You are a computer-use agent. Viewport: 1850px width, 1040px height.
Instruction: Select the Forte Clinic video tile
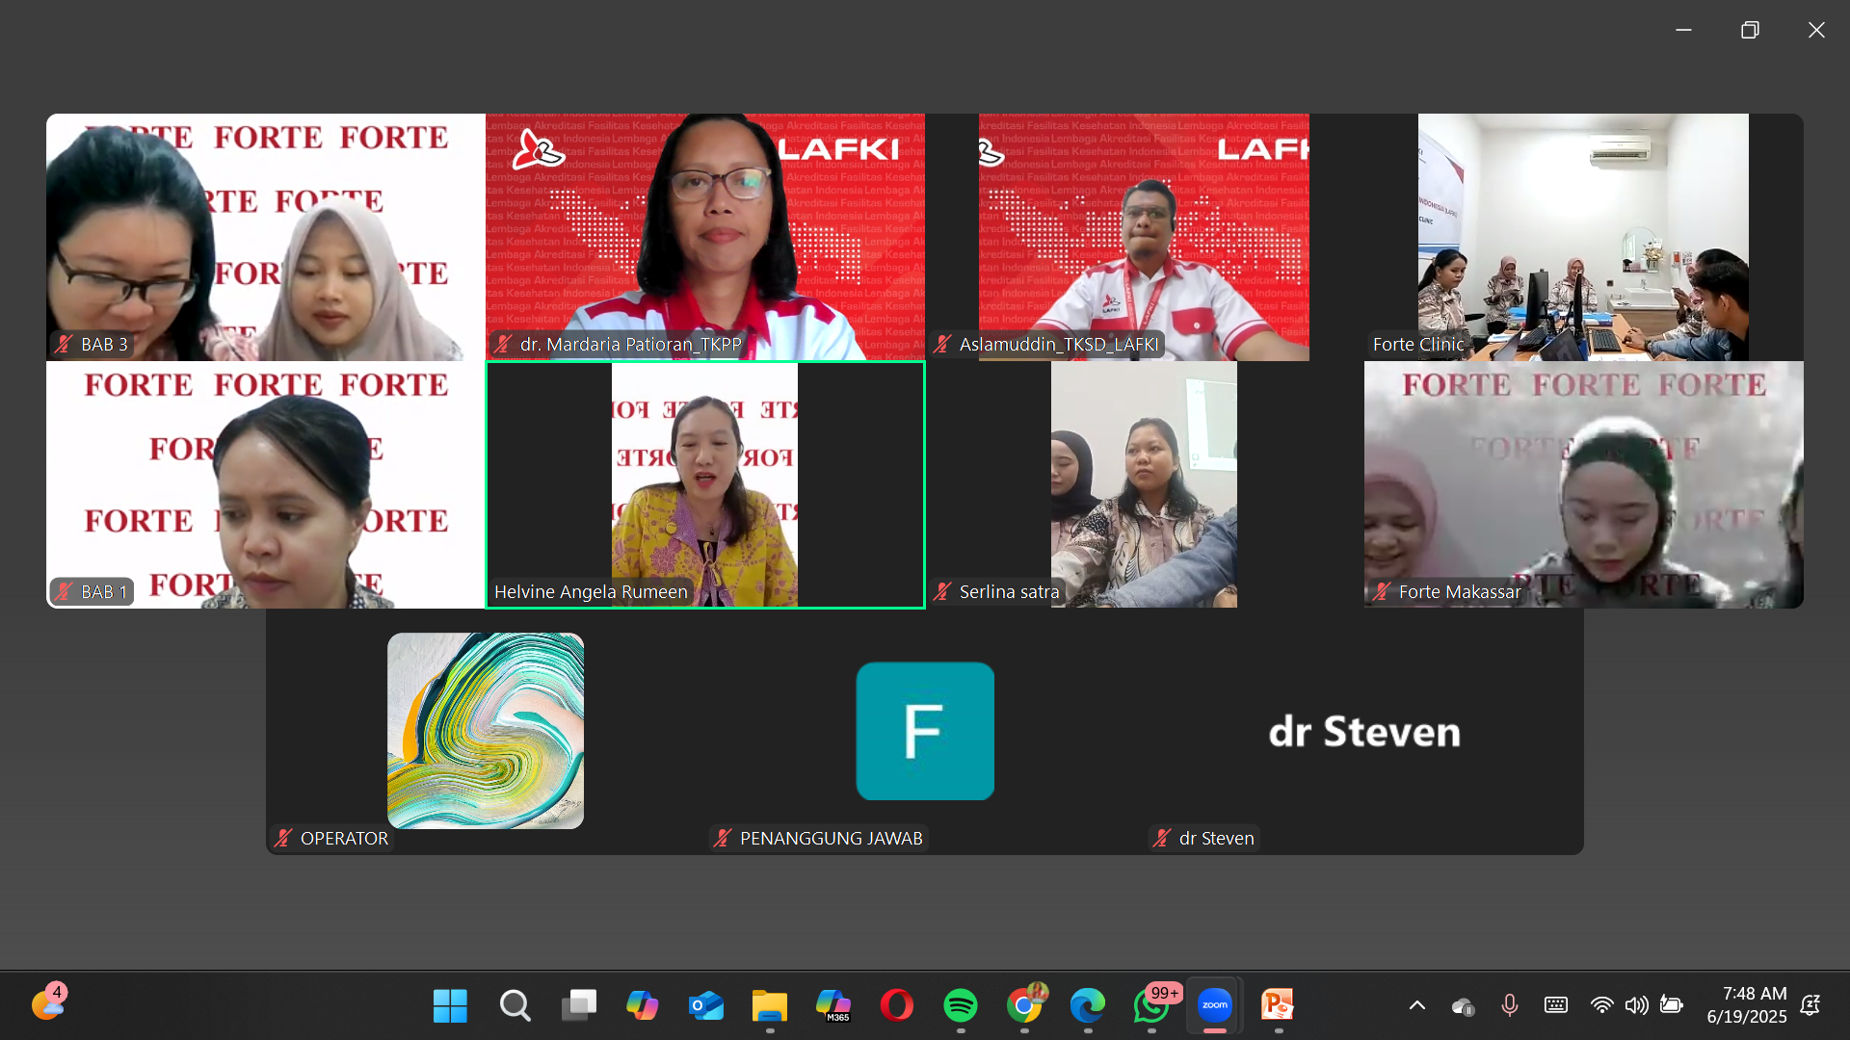tap(1584, 237)
